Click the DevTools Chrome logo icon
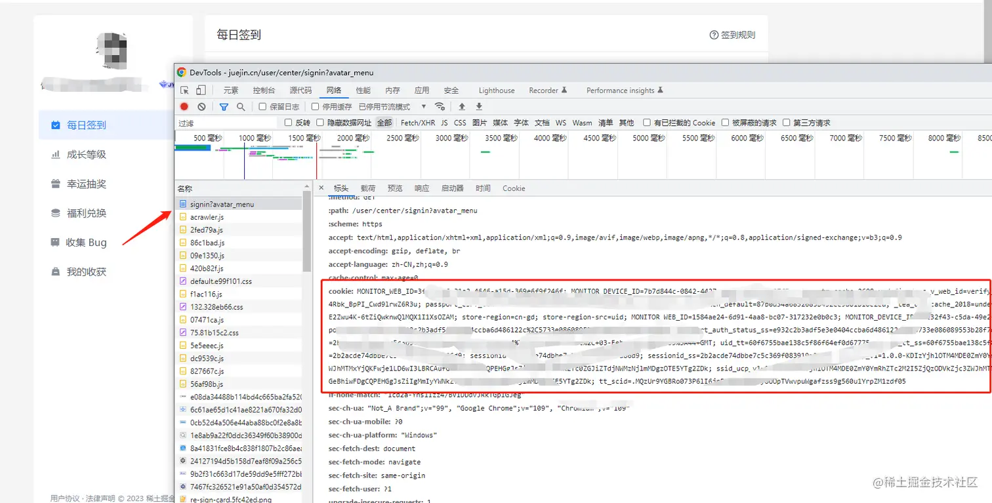Viewport: 992px width, 503px height. [182, 72]
